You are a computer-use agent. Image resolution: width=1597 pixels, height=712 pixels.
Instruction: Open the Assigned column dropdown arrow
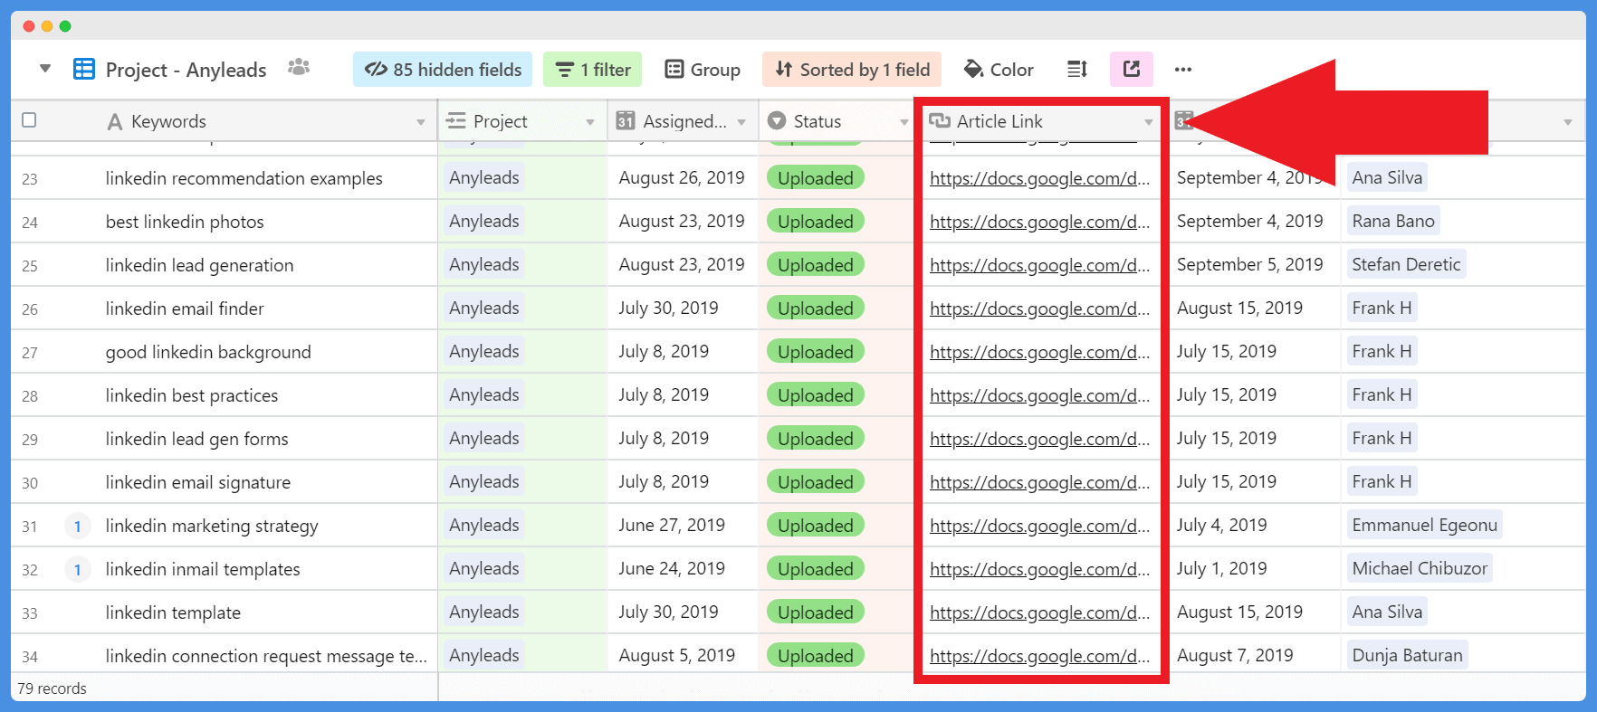click(x=741, y=122)
